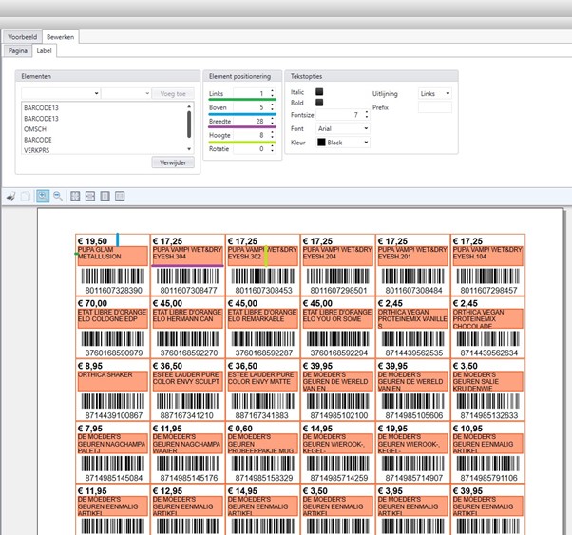
Task: Click the barcode graphic above 8714985158329
Action: point(262,464)
